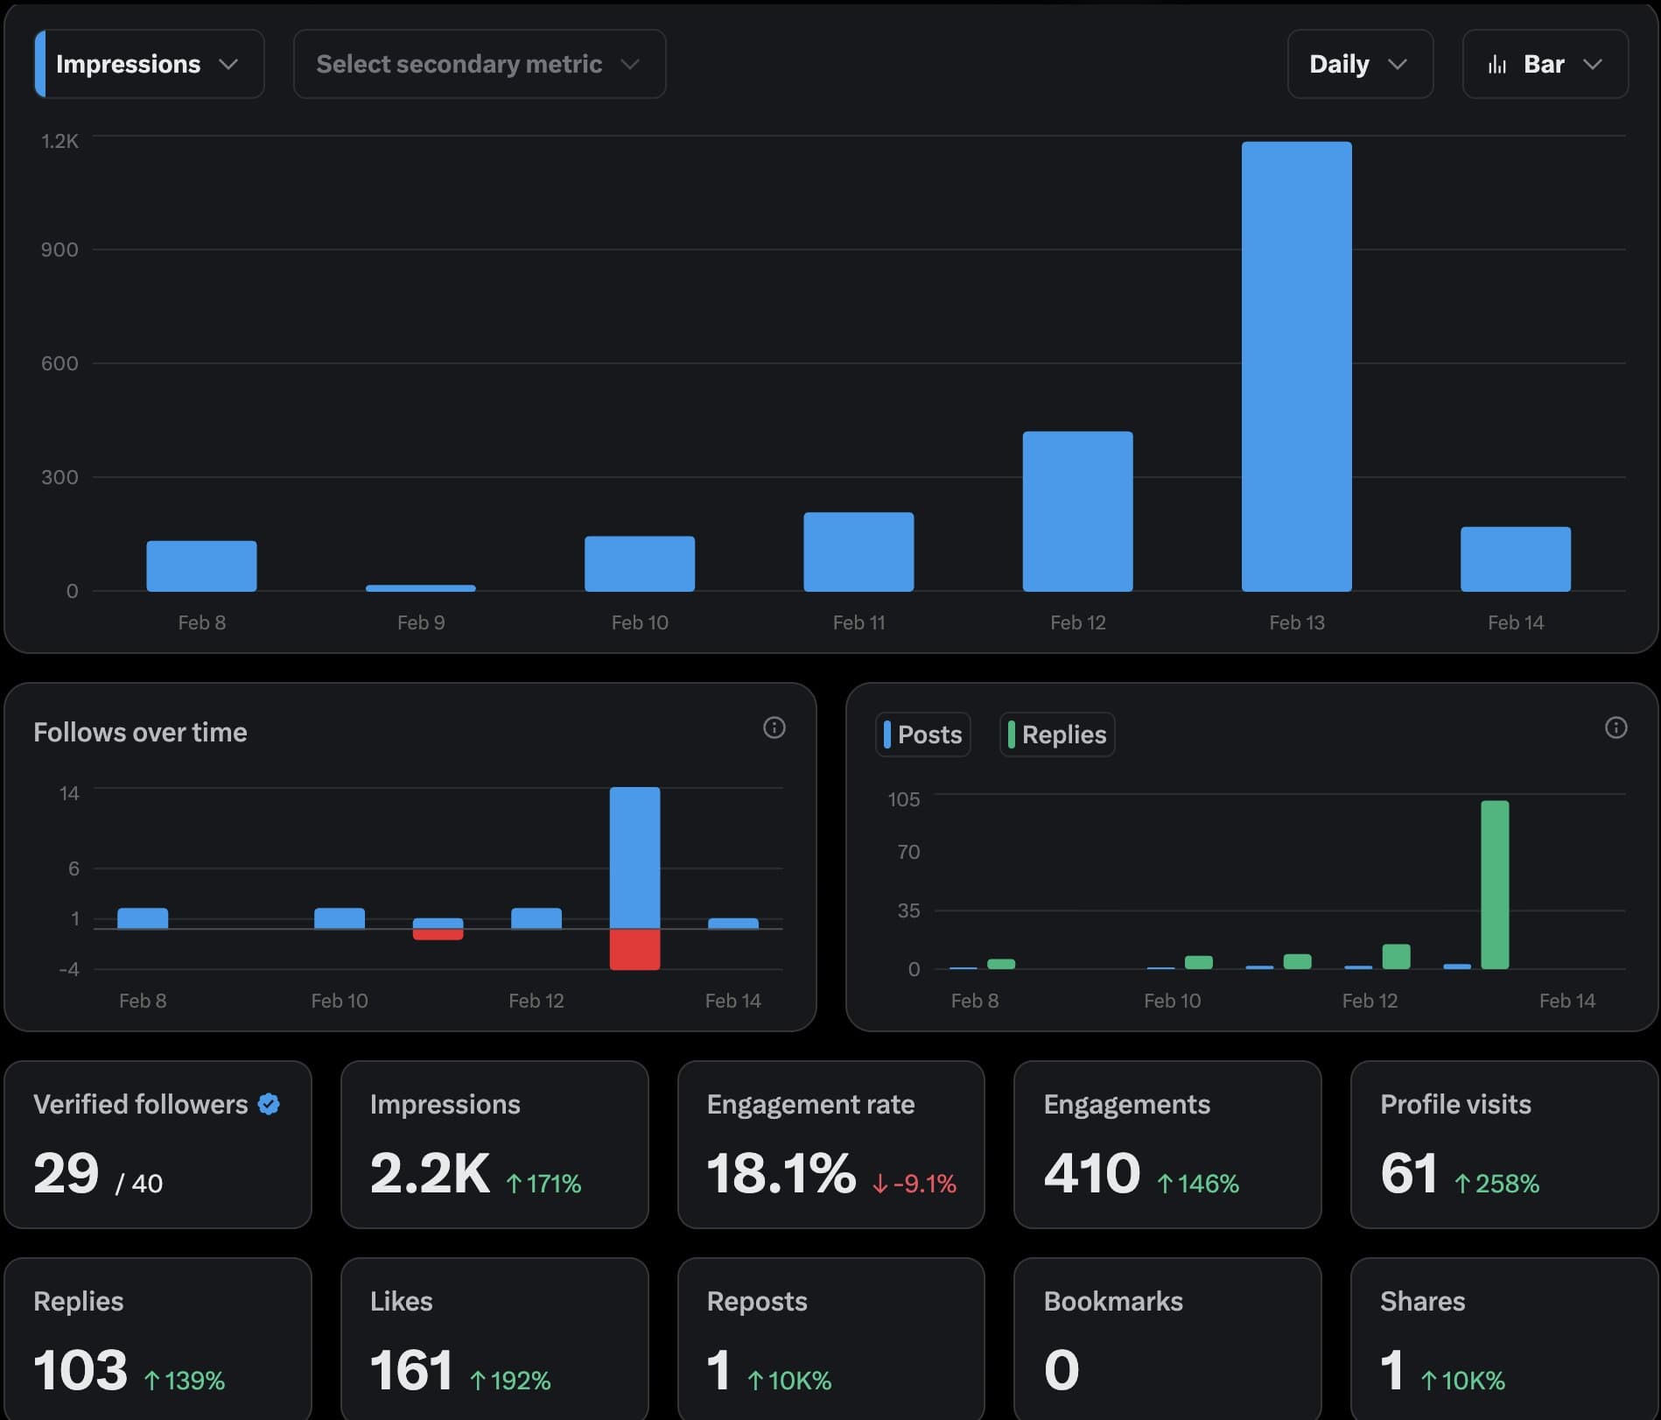The image size is (1661, 1420).
Task: Select the Verified followers stat card
Action: tap(158, 1144)
